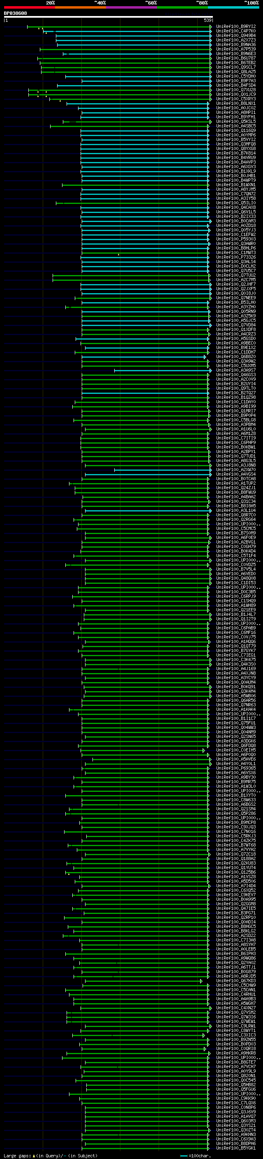Open hit UniRef100_A6XGV3
The width and height of the screenshot is (263, 1159).
click(236, 167)
